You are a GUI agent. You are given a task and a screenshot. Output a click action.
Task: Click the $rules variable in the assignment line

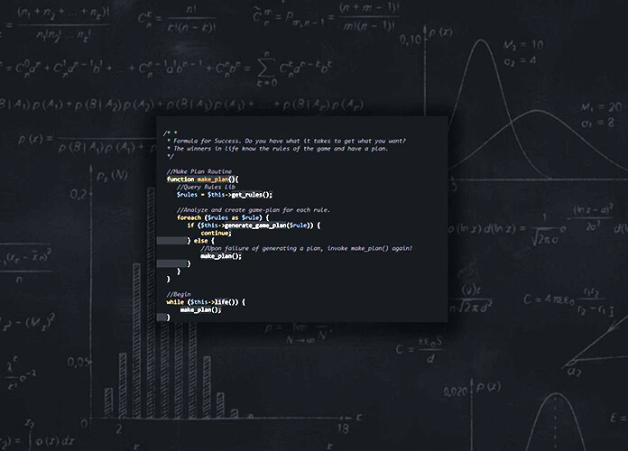[187, 194]
